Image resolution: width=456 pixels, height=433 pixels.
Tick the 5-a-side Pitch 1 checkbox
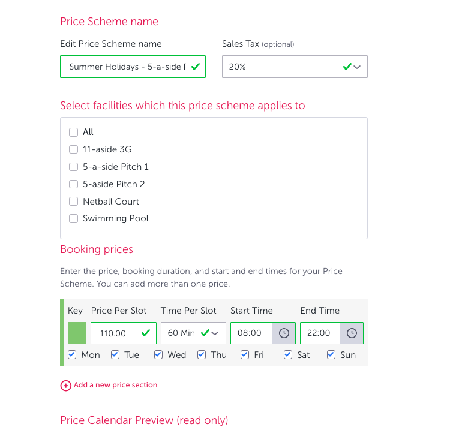73,167
